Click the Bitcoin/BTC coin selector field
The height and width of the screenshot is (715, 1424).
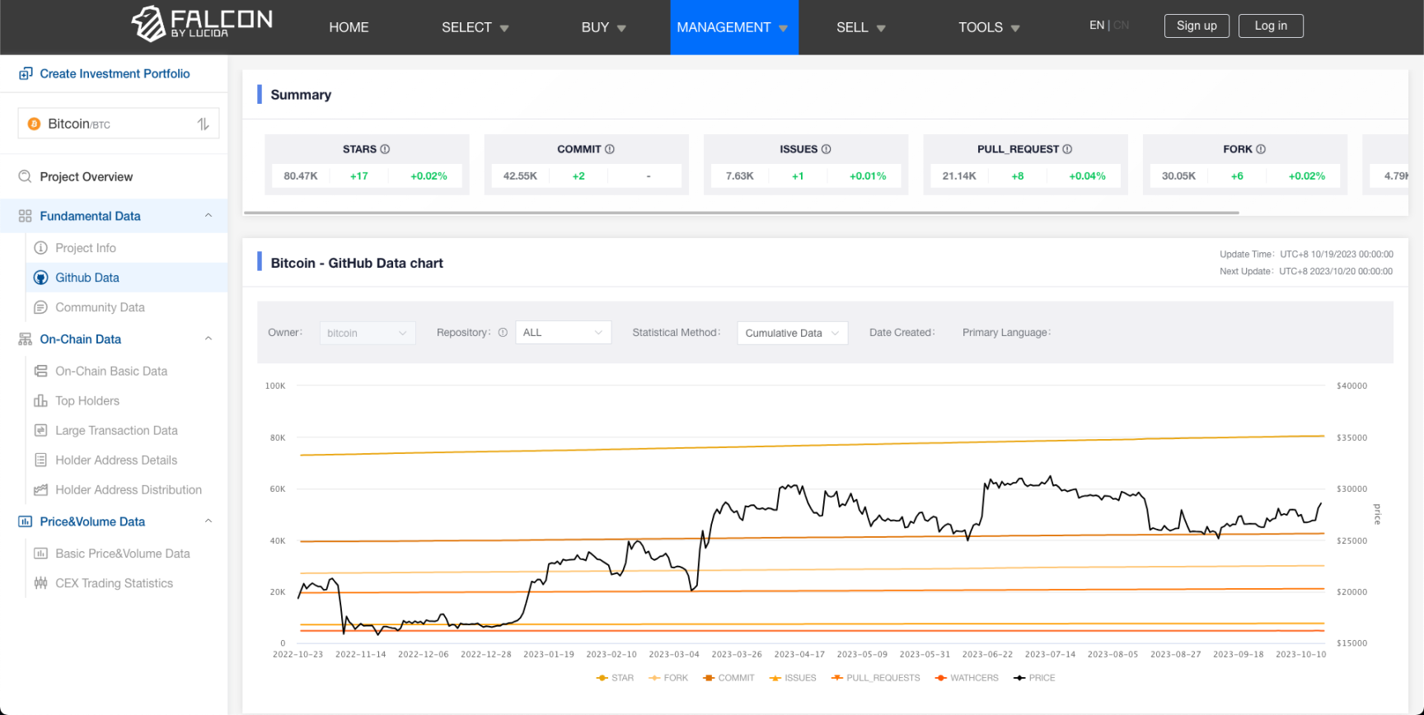[x=119, y=124]
